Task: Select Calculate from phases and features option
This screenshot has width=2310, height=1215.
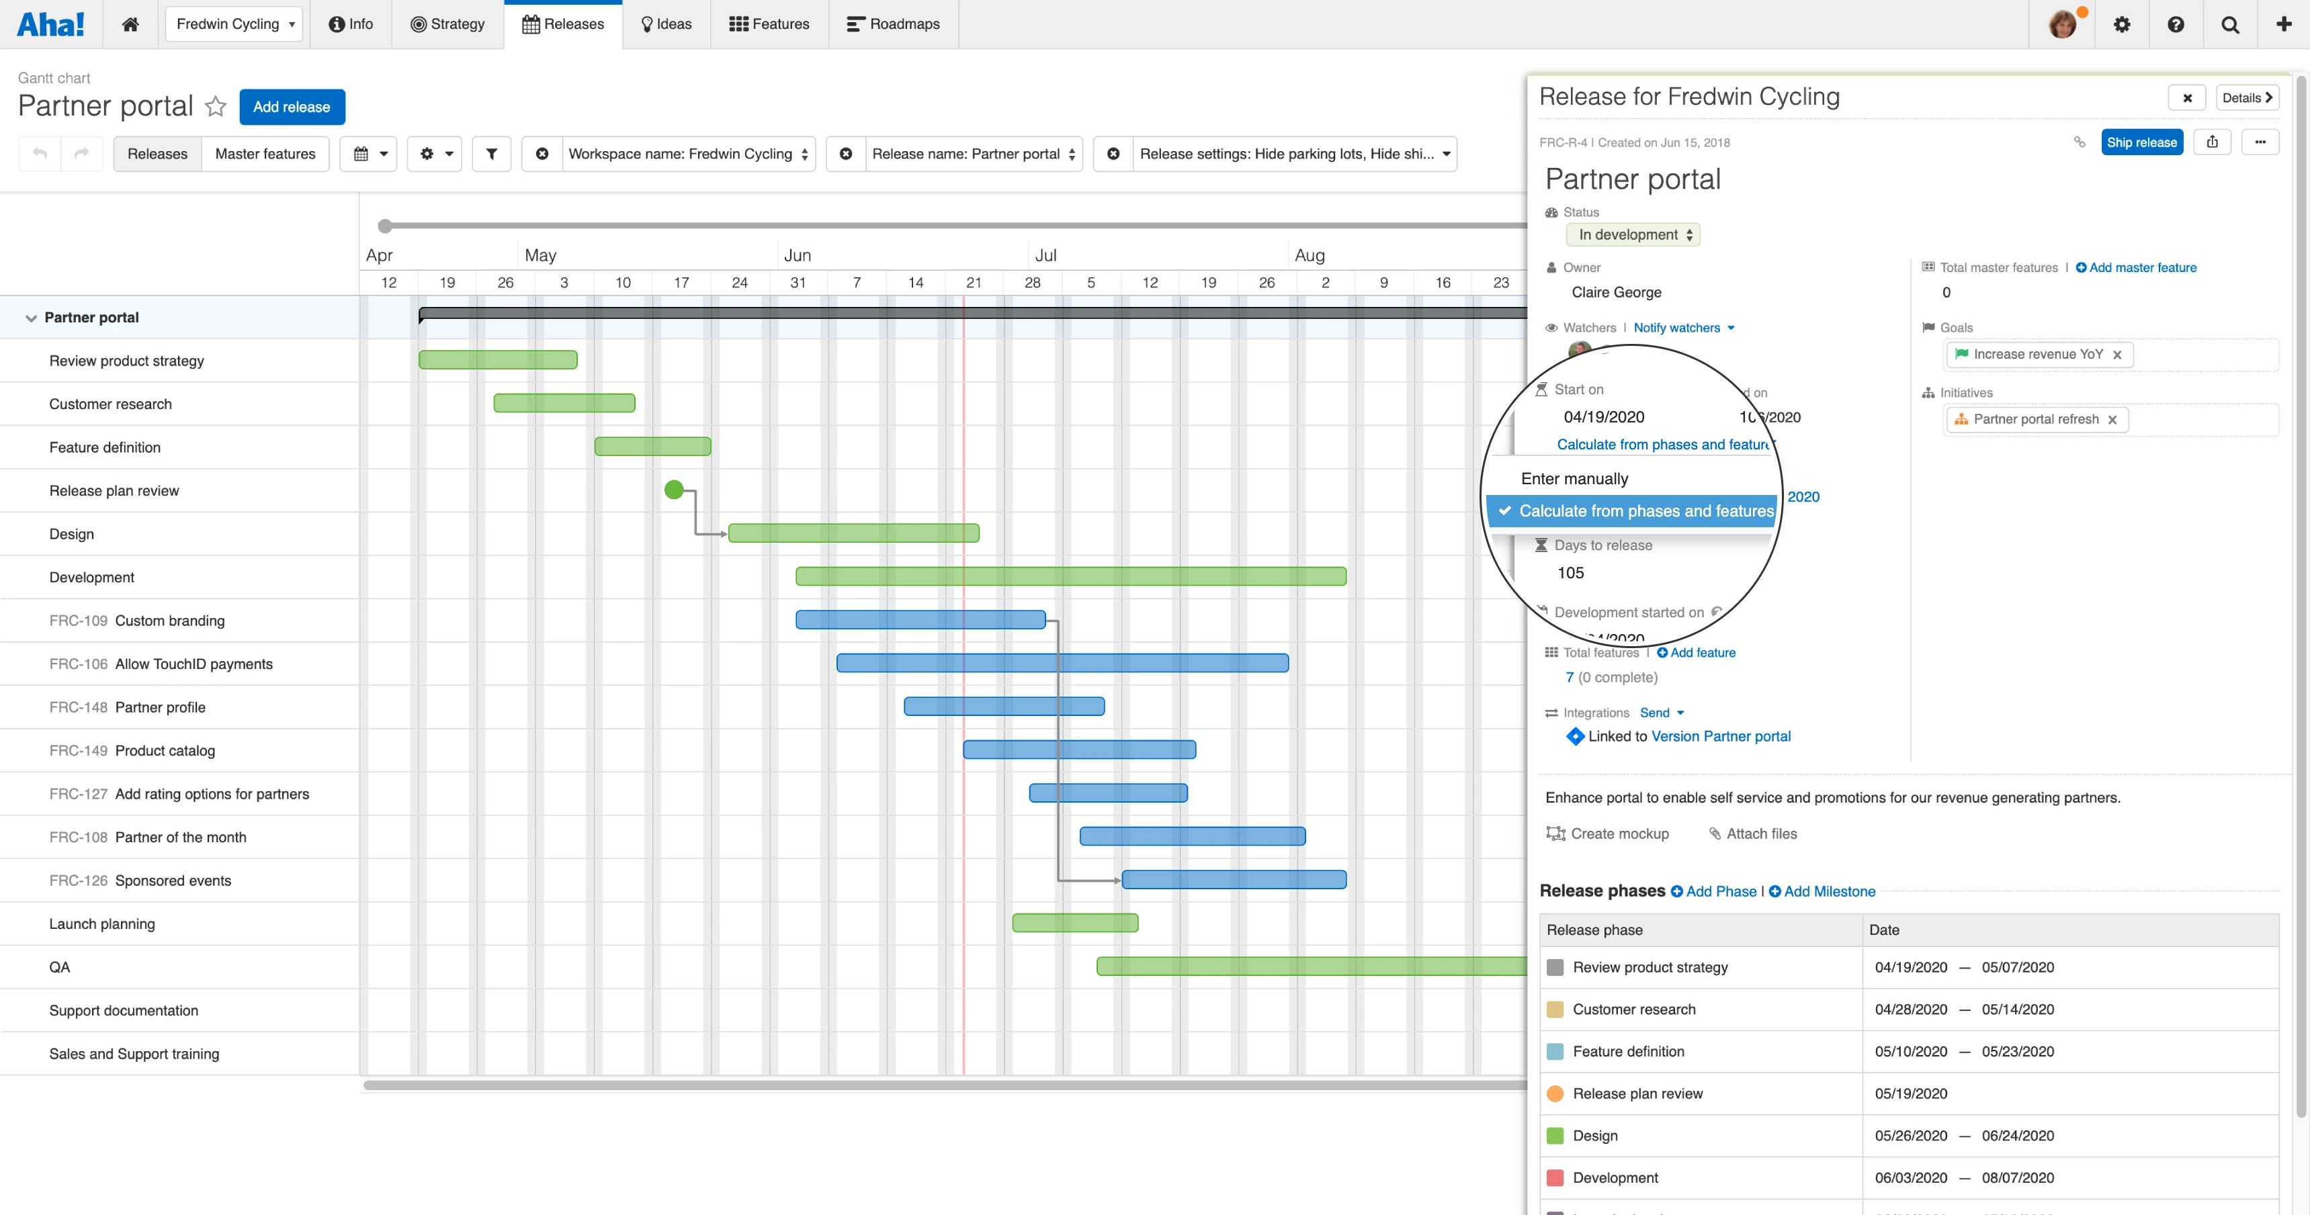Action: (1645, 511)
